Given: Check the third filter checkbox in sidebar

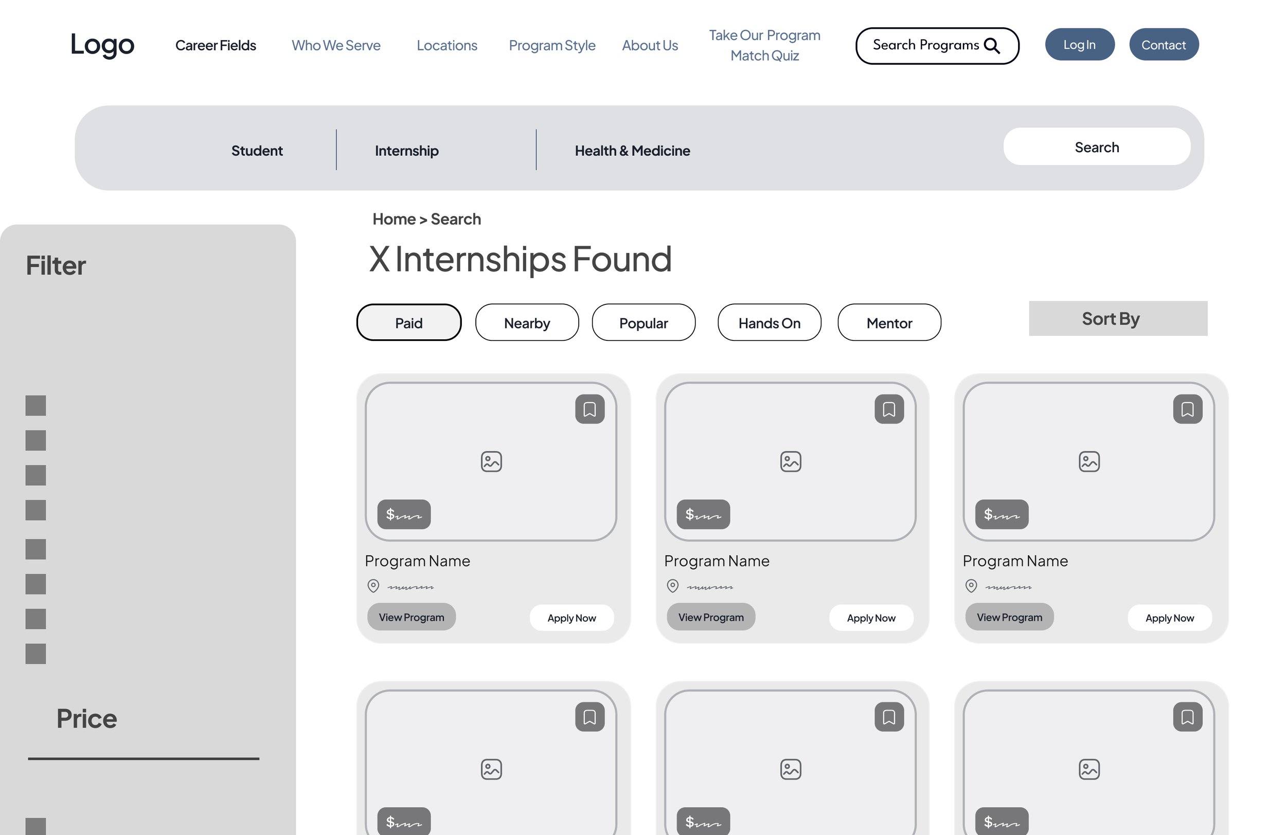Looking at the screenshot, I should tap(35, 475).
